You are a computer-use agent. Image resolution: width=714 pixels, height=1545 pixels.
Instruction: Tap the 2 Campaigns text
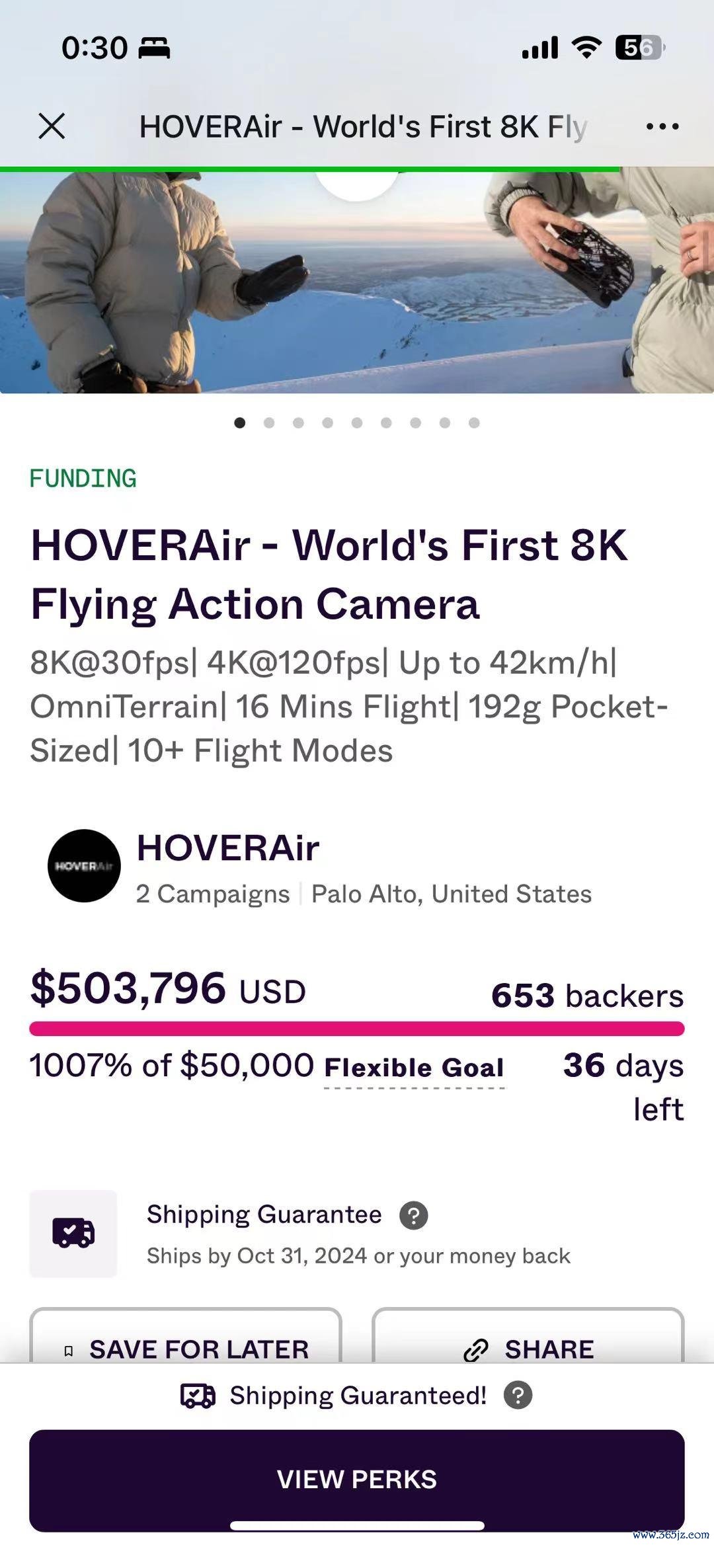point(213,894)
